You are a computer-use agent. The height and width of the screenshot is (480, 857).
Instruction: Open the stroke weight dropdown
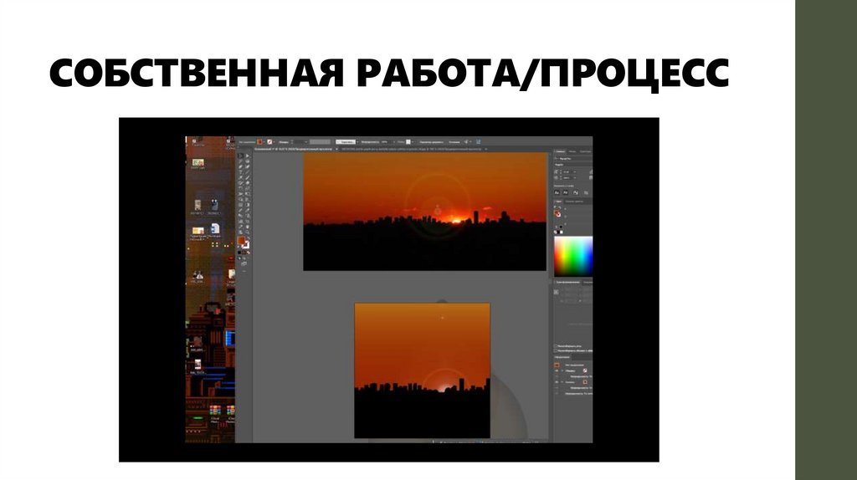(306, 142)
